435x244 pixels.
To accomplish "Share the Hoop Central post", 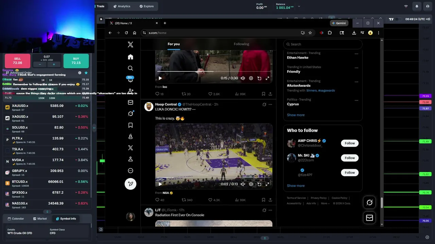I will [x=270, y=200].
